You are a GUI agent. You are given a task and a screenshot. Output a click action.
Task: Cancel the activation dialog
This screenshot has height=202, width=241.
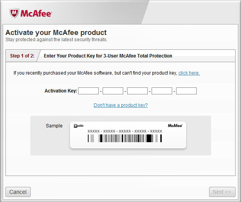point(18,192)
